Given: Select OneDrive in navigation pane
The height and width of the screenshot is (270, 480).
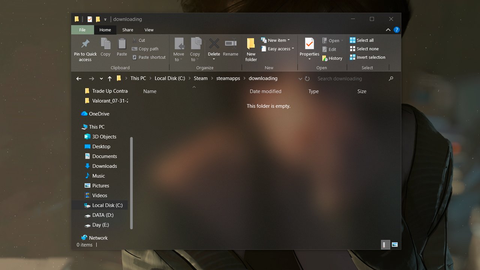Looking at the screenshot, I should (x=95, y=114).
